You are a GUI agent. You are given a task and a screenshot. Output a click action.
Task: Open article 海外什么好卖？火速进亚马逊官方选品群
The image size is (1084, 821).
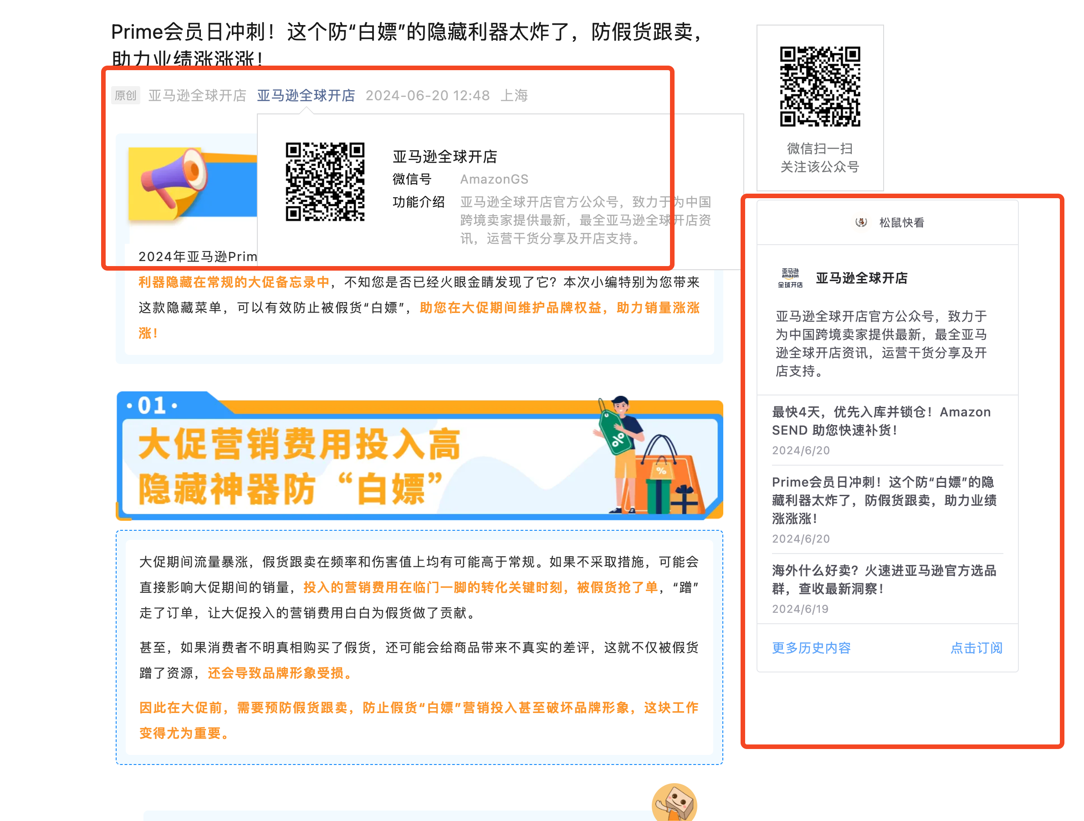point(885,580)
